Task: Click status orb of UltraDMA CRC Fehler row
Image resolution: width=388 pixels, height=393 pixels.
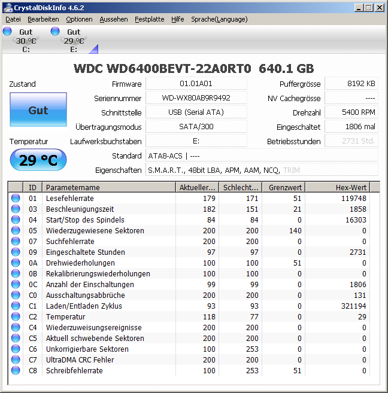Action: pos(16,360)
